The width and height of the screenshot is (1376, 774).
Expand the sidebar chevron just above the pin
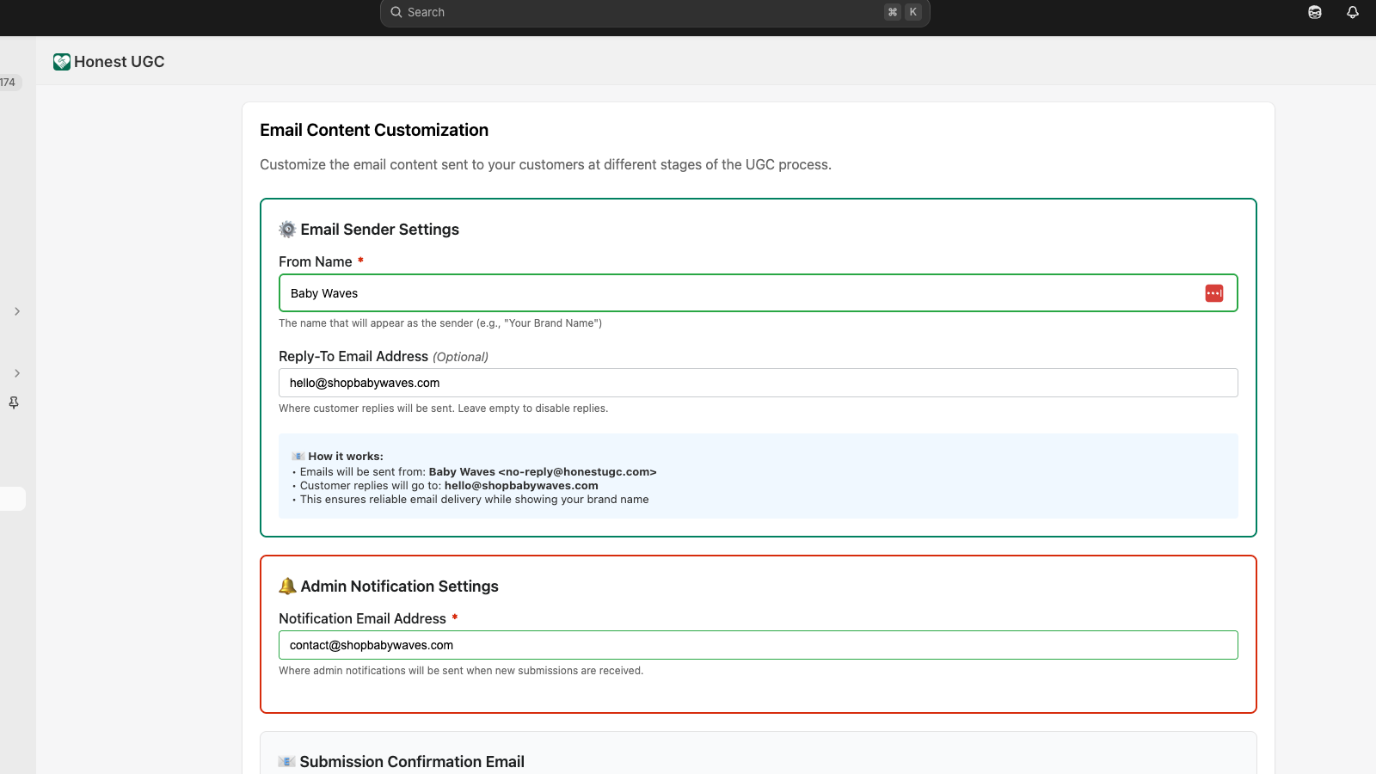coord(17,373)
